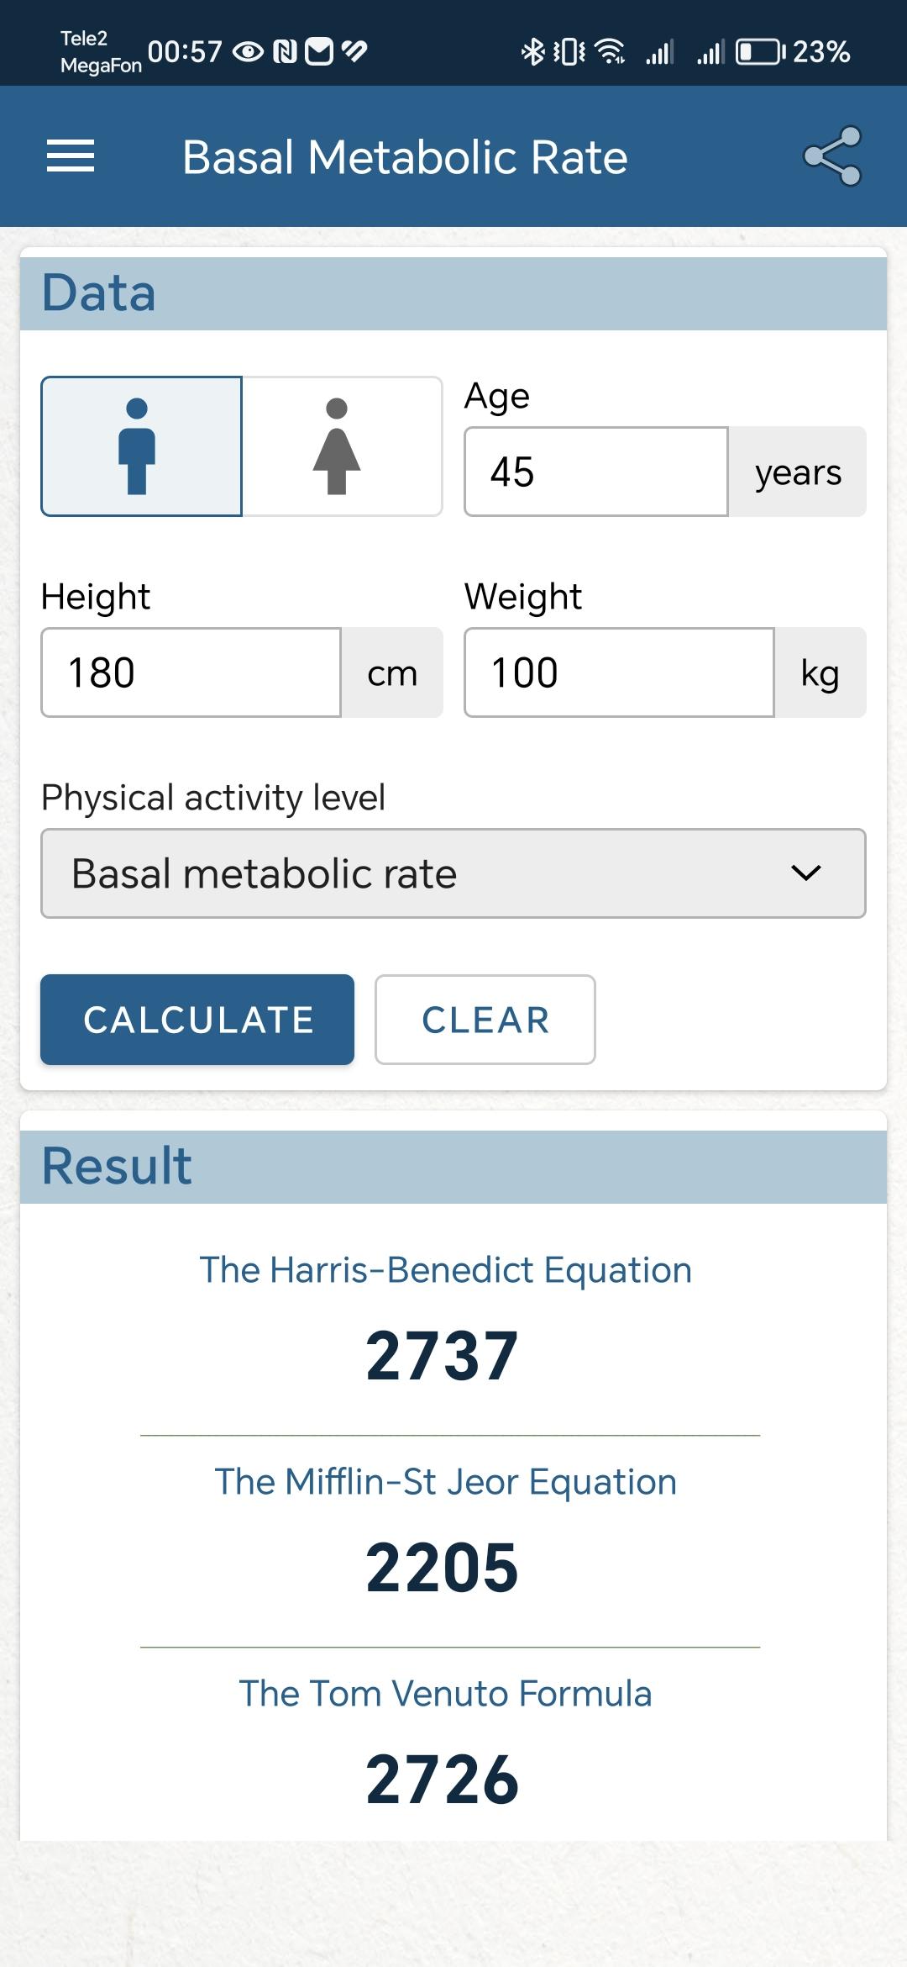Image resolution: width=907 pixels, height=1967 pixels.
Task: Tap the Harris-Benedict Equation heading
Action: [446, 1270]
